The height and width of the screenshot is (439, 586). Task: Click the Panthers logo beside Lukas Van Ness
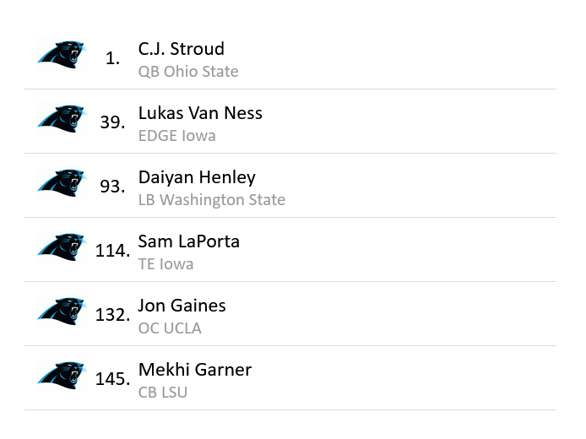[x=62, y=120]
